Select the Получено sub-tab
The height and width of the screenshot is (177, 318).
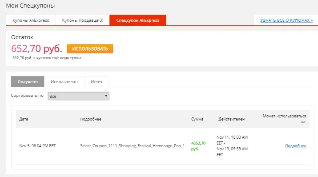[x=28, y=82]
